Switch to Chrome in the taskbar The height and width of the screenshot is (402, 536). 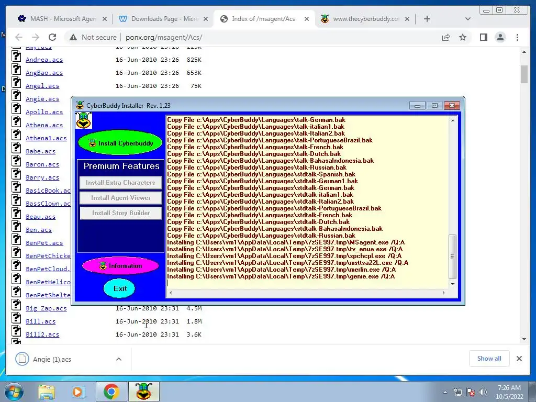click(111, 392)
